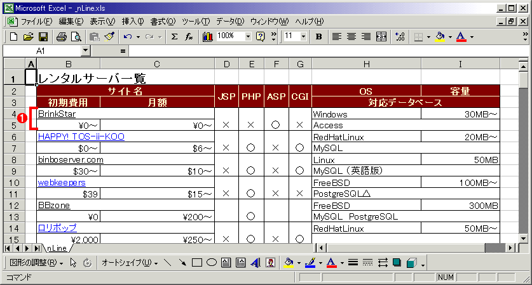Image resolution: width=532 pixels, height=285 pixels.
Task: Open the 表示(V) menu
Action: pyautogui.click(x=102, y=22)
